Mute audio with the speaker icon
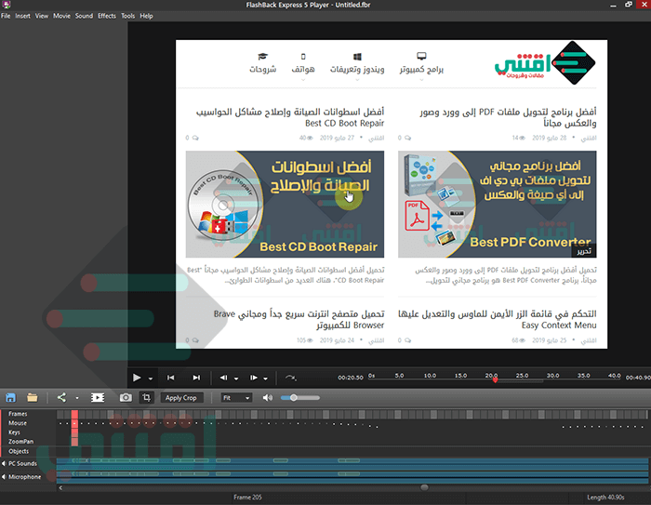The image size is (651, 505). coord(268,398)
